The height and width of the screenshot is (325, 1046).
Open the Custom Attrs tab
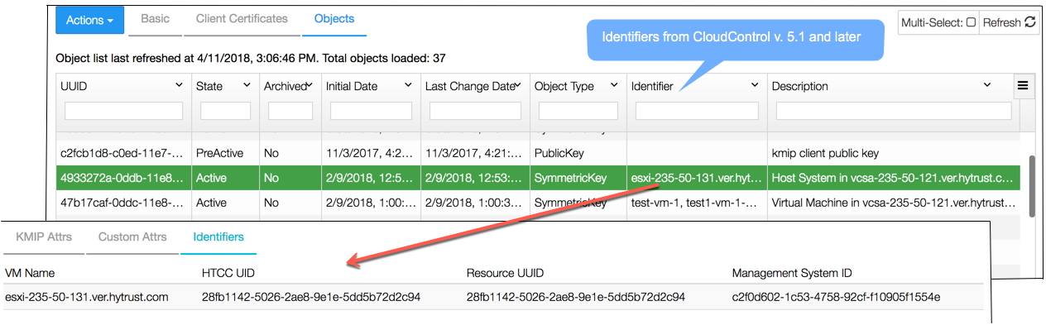(132, 237)
